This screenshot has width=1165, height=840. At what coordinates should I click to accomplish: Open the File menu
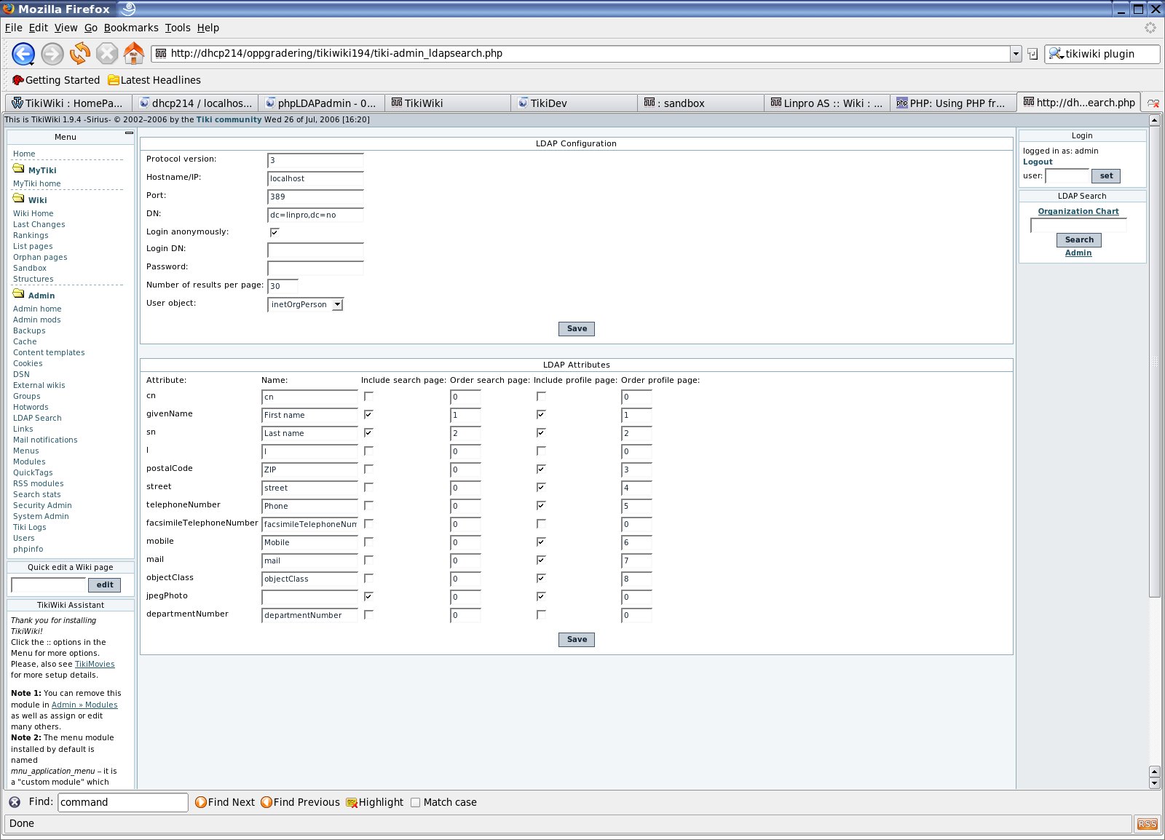13,28
